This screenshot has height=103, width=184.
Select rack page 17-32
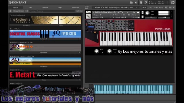pyautogui.click(x=150, y=7)
